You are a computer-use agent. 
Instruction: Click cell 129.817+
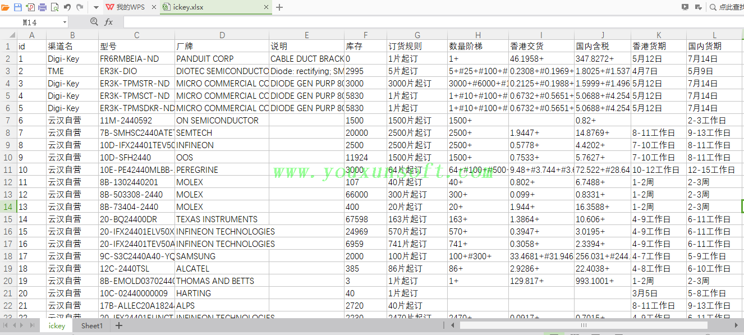(x=541, y=281)
